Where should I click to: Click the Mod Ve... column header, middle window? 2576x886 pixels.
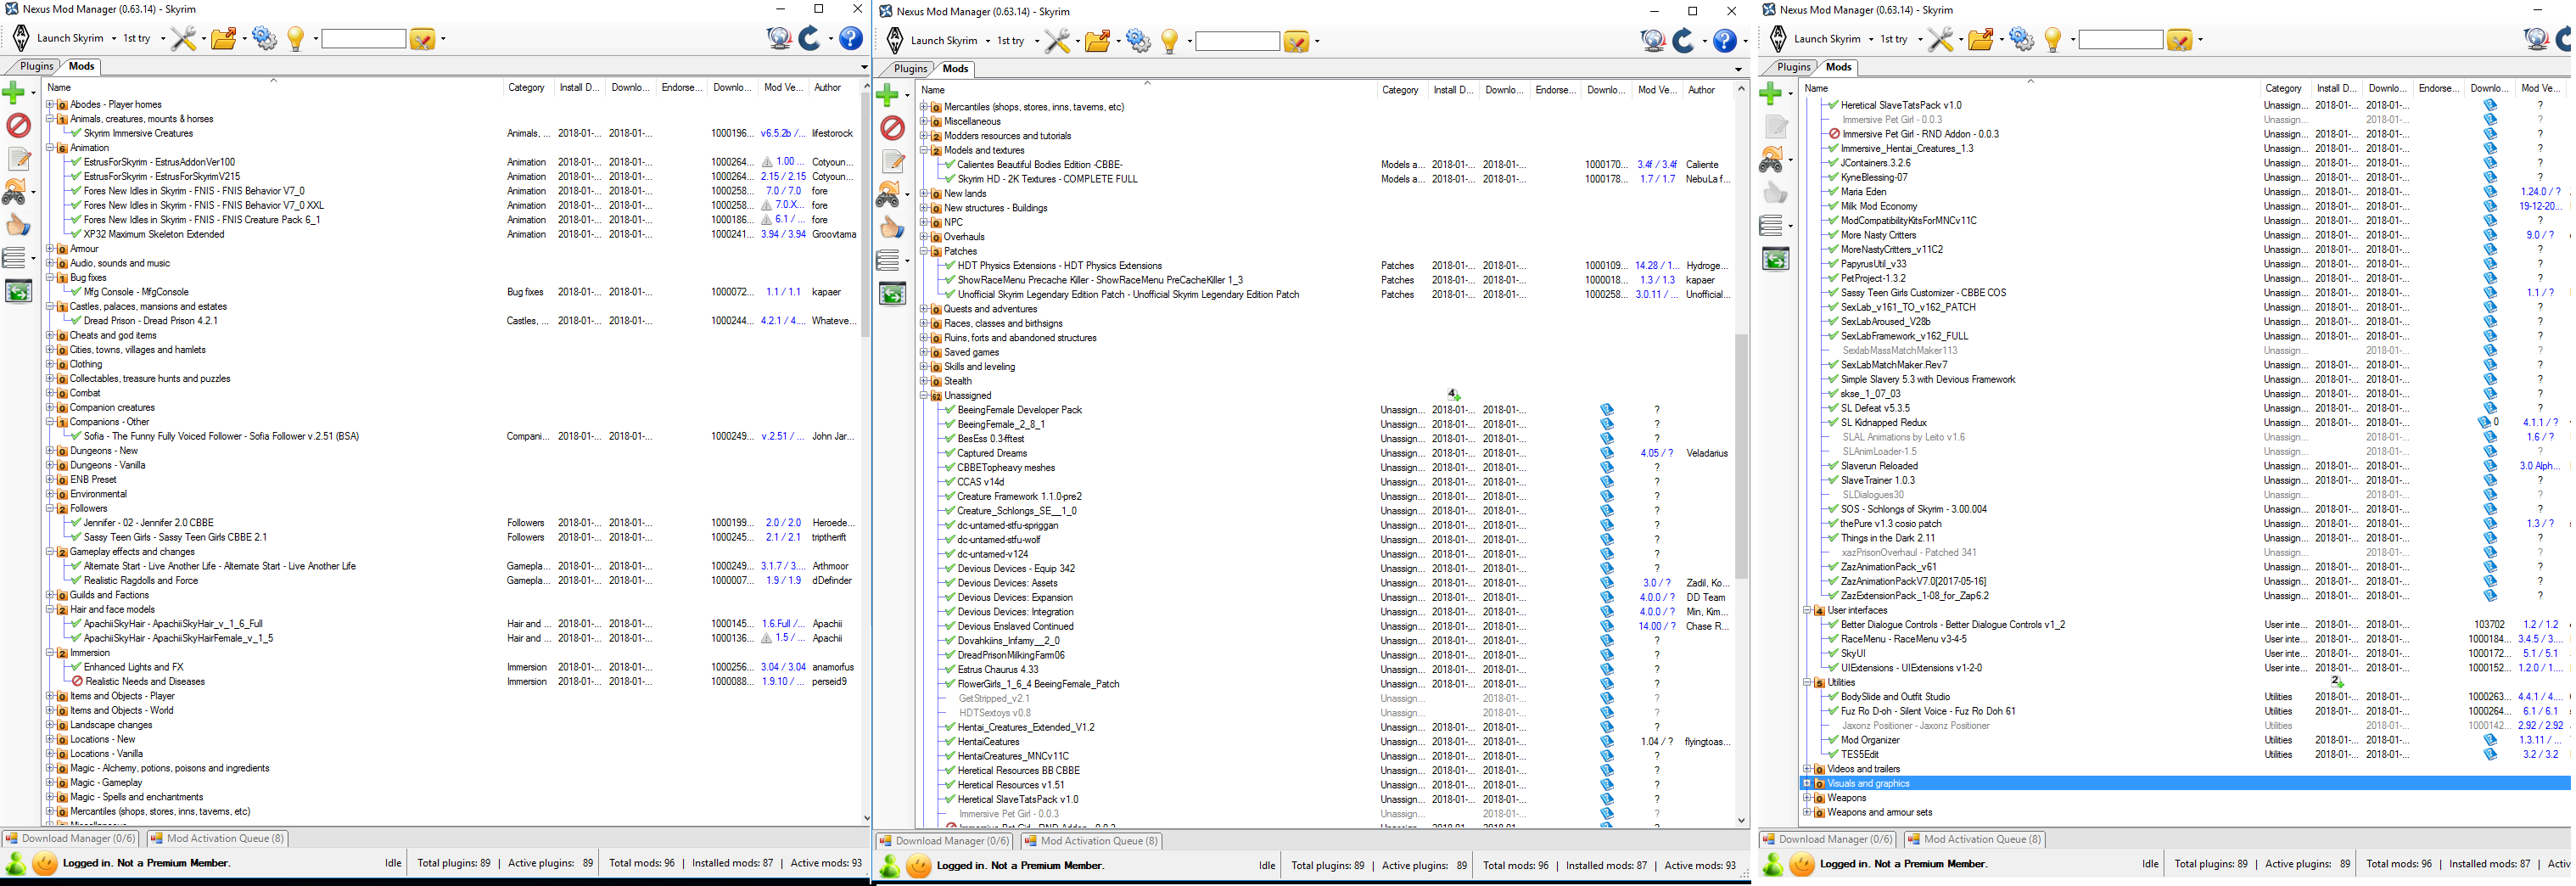pos(1657,90)
